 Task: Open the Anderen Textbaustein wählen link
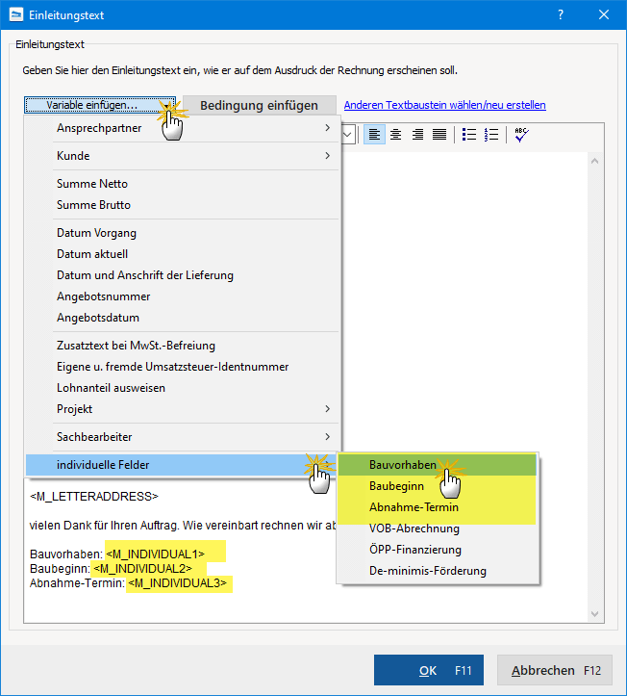[444, 105]
